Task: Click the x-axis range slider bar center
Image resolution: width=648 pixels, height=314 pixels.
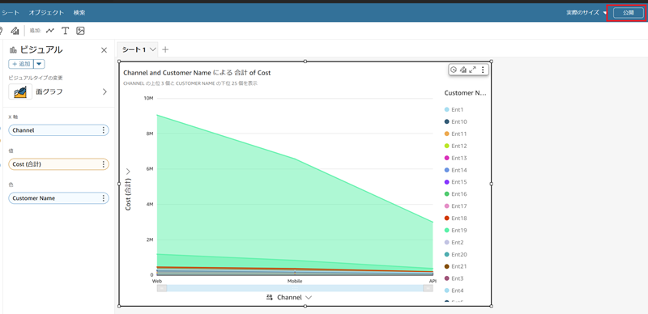Action: [x=295, y=288]
